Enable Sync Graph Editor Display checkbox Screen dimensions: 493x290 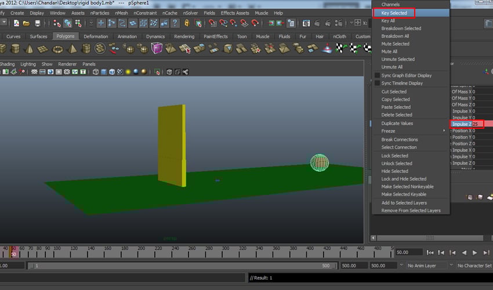[377, 75]
